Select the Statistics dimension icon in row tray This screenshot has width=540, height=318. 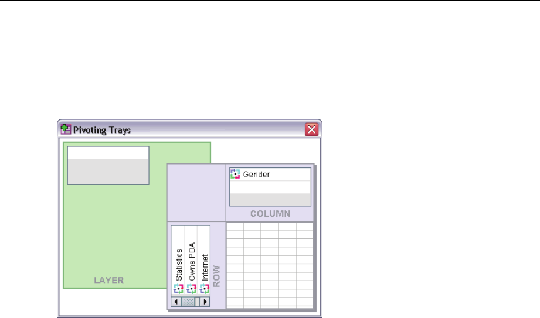178,289
